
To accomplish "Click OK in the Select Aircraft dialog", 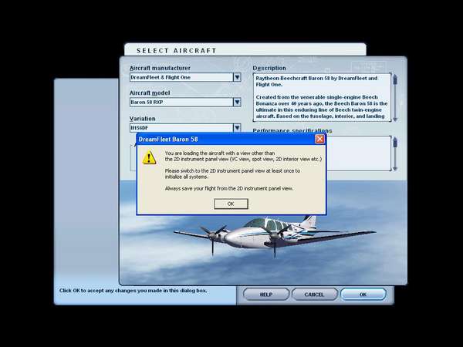I will 363,295.
